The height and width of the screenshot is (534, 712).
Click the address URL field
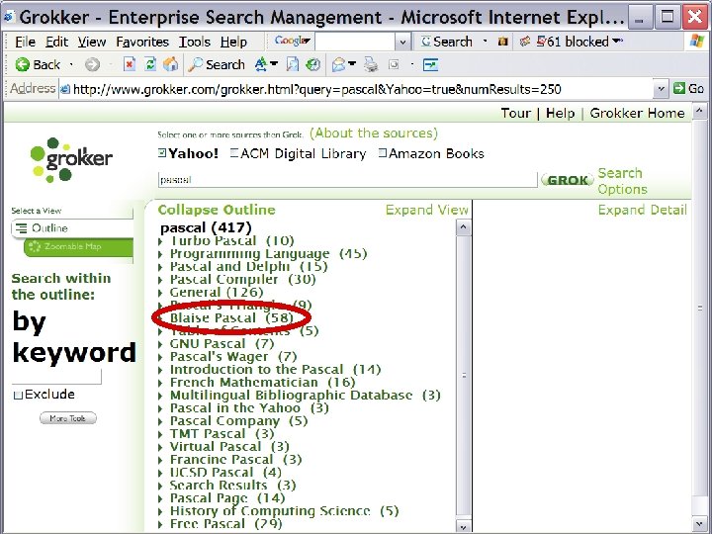tap(356, 89)
